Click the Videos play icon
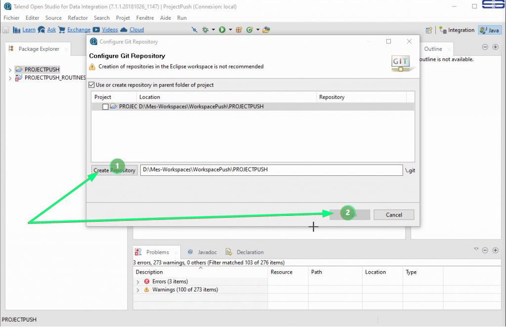This screenshot has height=327, width=506. pos(96,30)
